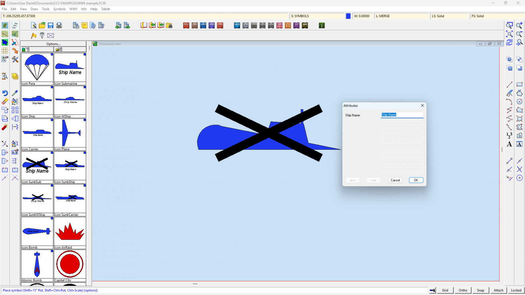Open the Symbols menu
This screenshot has height=295, width=525.
(x=59, y=9)
